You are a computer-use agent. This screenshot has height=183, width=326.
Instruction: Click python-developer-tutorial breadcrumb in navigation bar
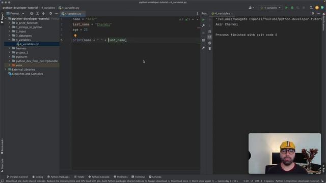pyautogui.click(x=20, y=8)
